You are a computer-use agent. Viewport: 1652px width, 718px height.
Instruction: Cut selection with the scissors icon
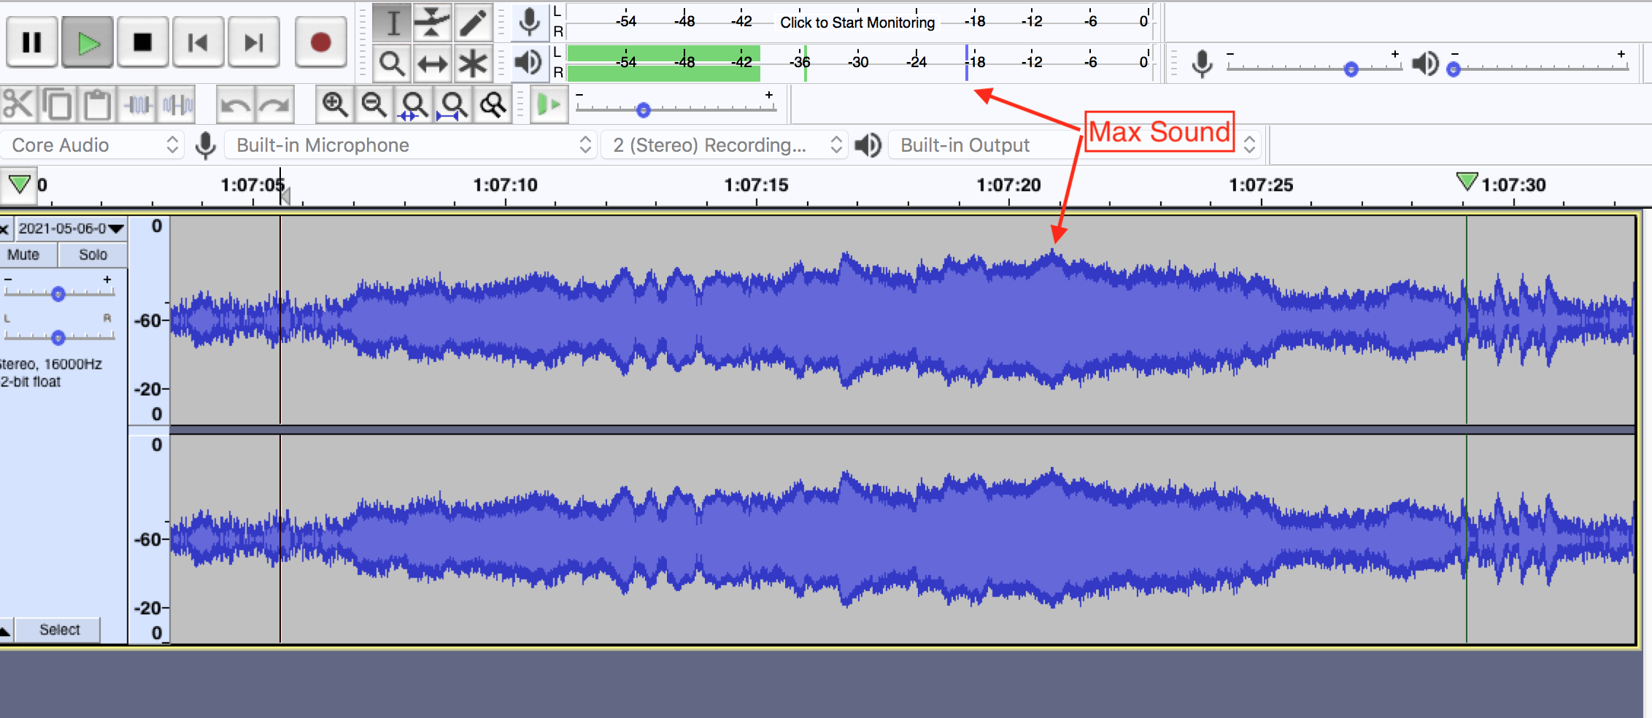pos(18,104)
